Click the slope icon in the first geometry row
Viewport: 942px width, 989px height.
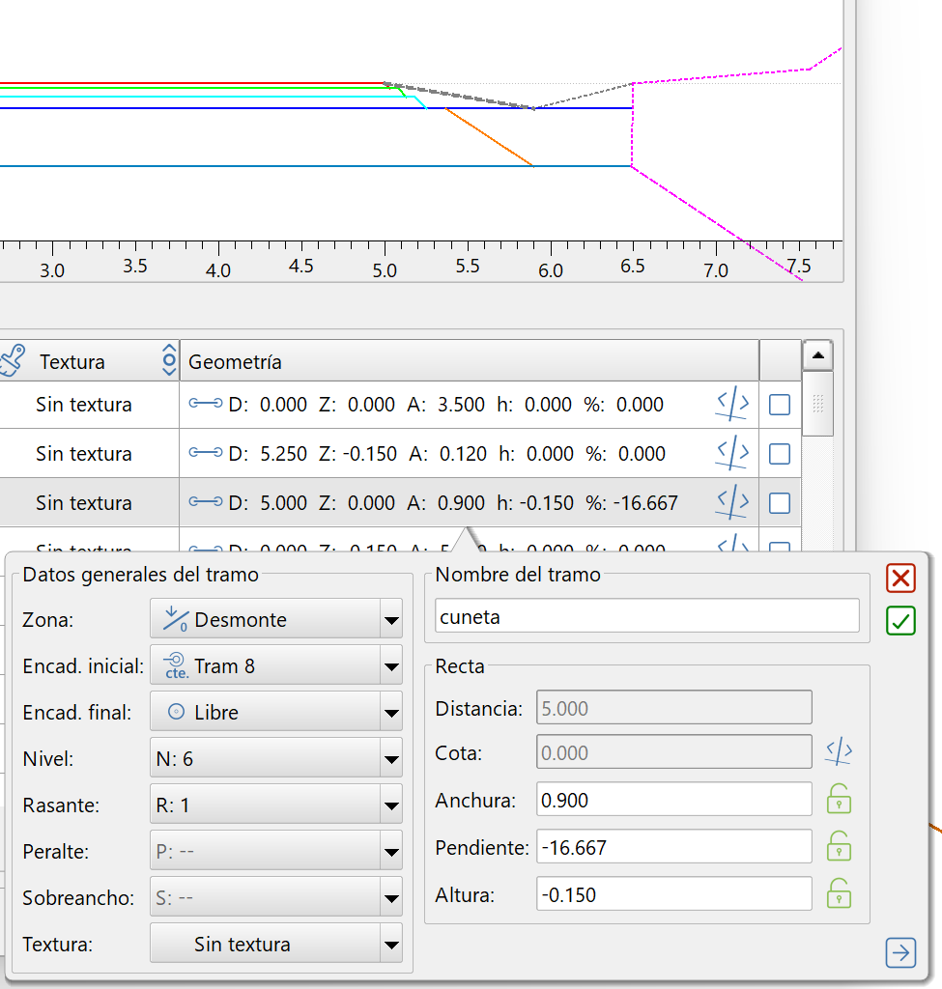click(x=732, y=406)
